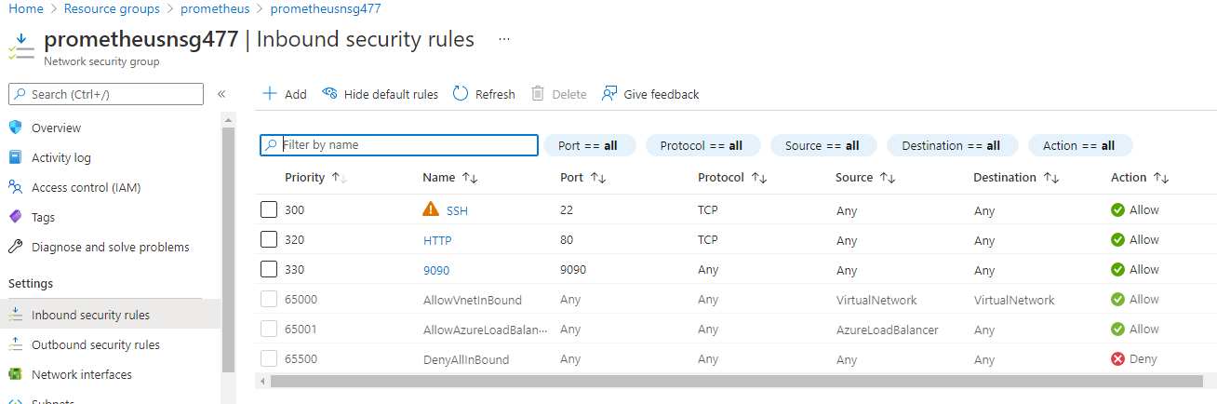This screenshot has width=1217, height=404.
Task: Open Access control (IAM) menu item
Action: pyautogui.click(x=86, y=187)
